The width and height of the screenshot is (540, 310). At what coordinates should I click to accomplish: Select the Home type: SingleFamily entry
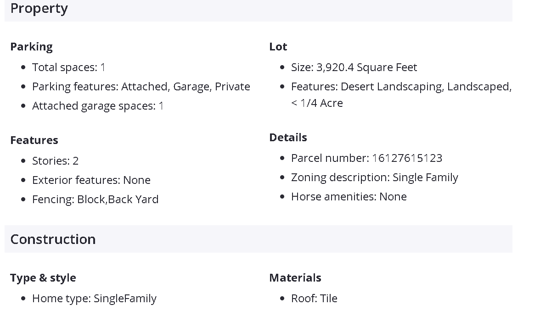pos(94,299)
